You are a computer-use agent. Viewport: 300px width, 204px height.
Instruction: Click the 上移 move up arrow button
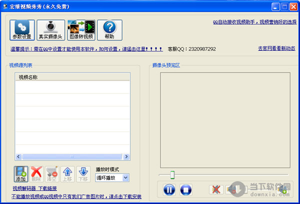click(x=67, y=174)
